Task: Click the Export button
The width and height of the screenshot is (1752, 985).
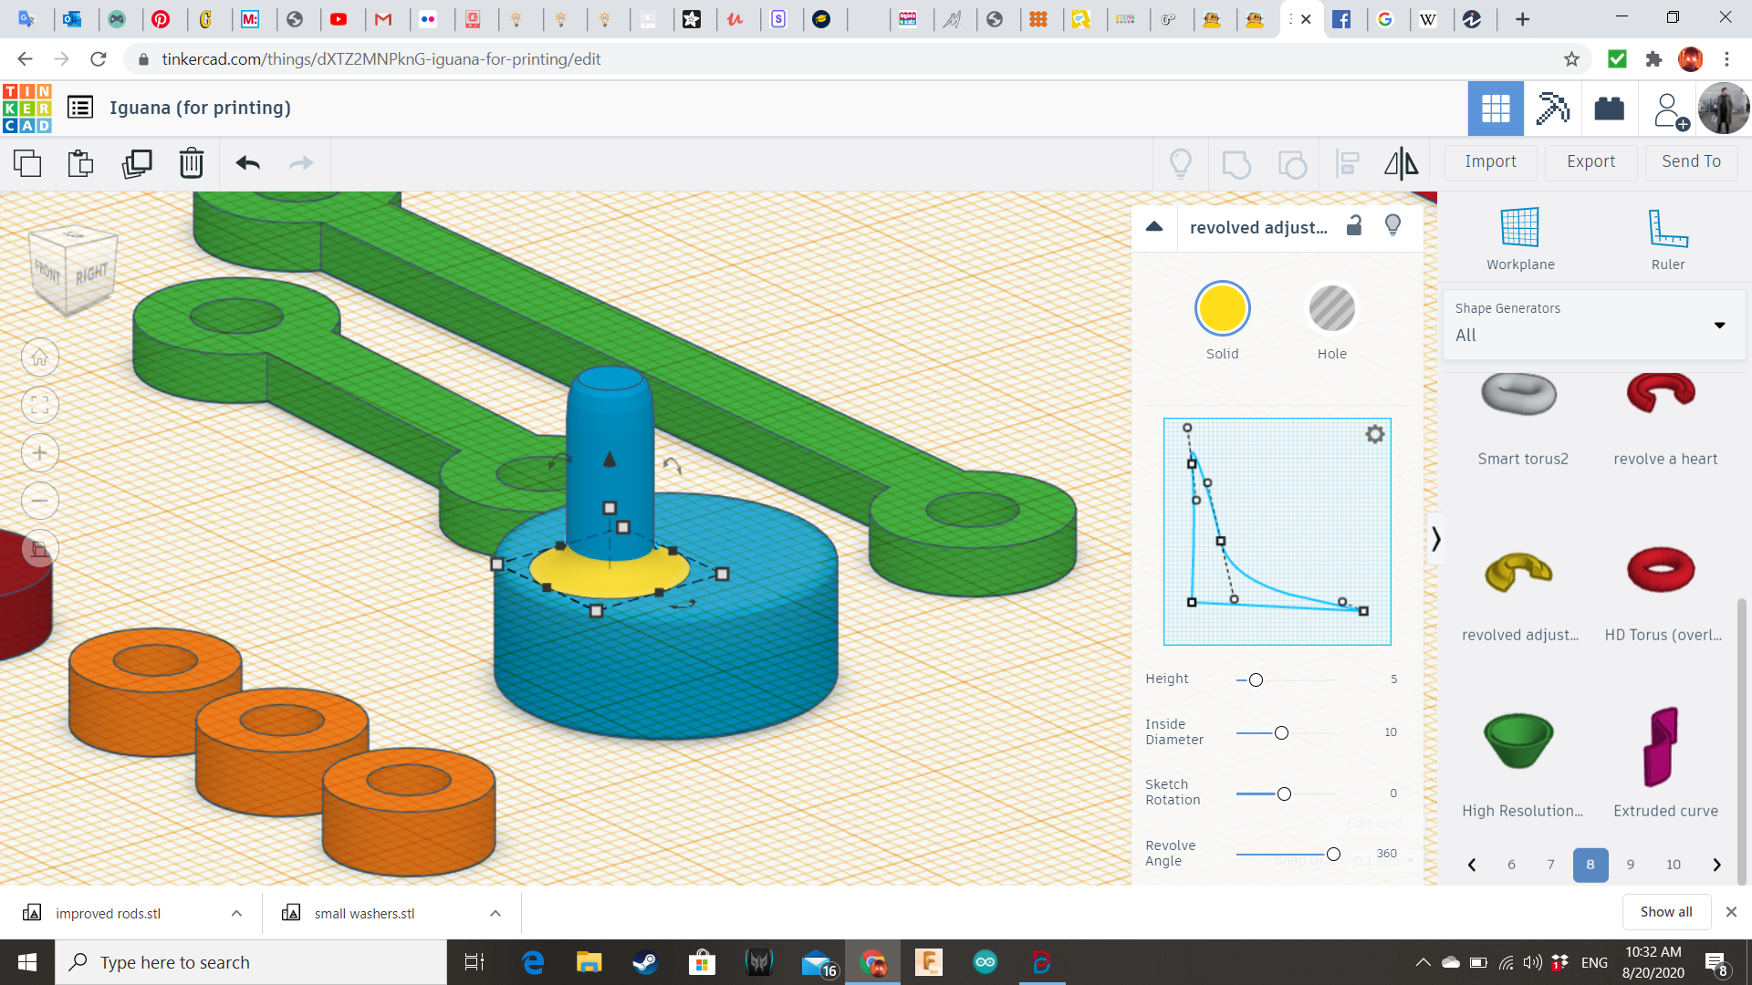Action: [1590, 161]
